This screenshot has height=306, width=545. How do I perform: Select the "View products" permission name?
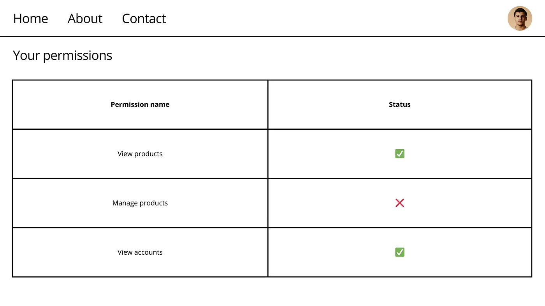point(140,154)
